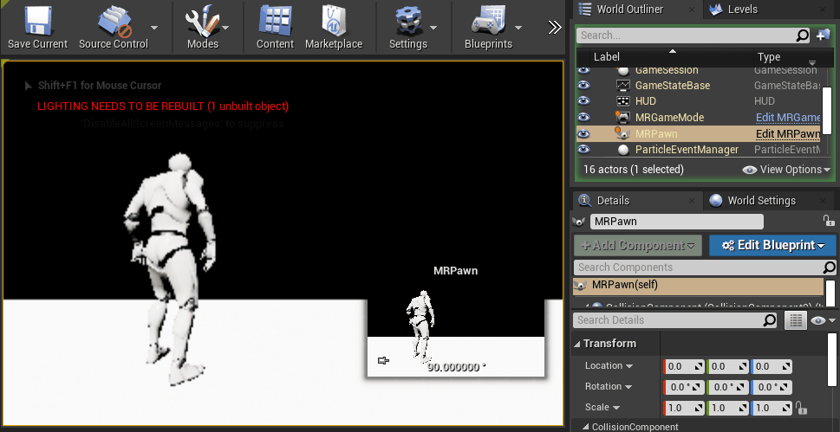Click the Settings gear icon

point(409,22)
